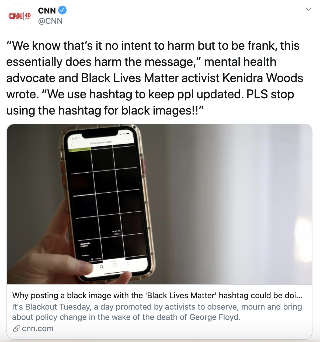Click the #blacklivesmatter title on the phone
The height and width of the screenshot is (342, 320).
click(102, 142)
